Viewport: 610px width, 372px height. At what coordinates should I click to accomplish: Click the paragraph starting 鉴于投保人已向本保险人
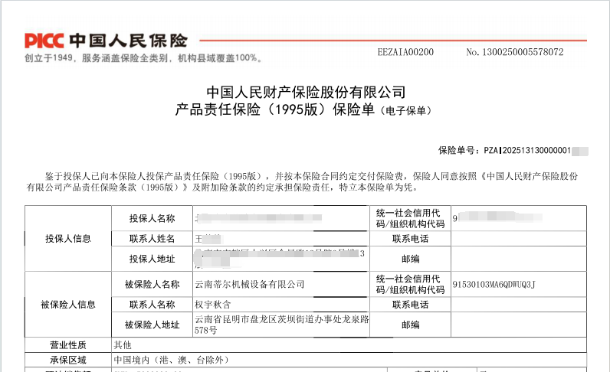click(302, 181)
